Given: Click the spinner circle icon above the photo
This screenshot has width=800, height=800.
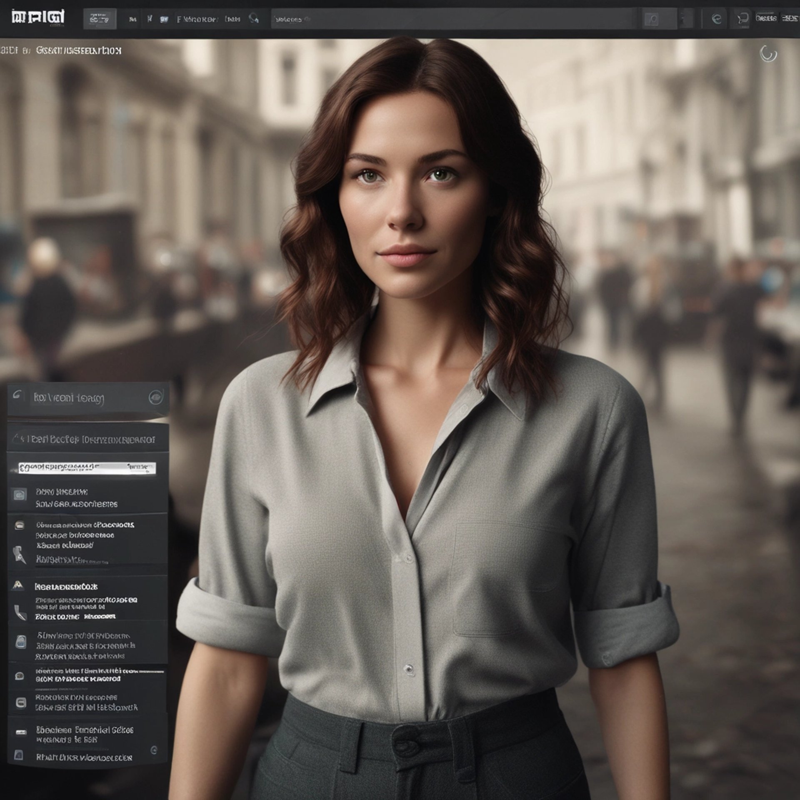Looking at the screenshot, I should point(768,54).
